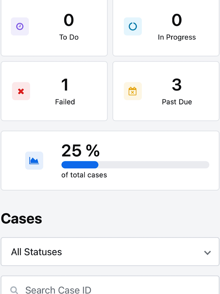Image resolution: width=220 pixels, height=294 pixels.
Task: Click the blue area chart icon
Action: click(x=34, y=161)
